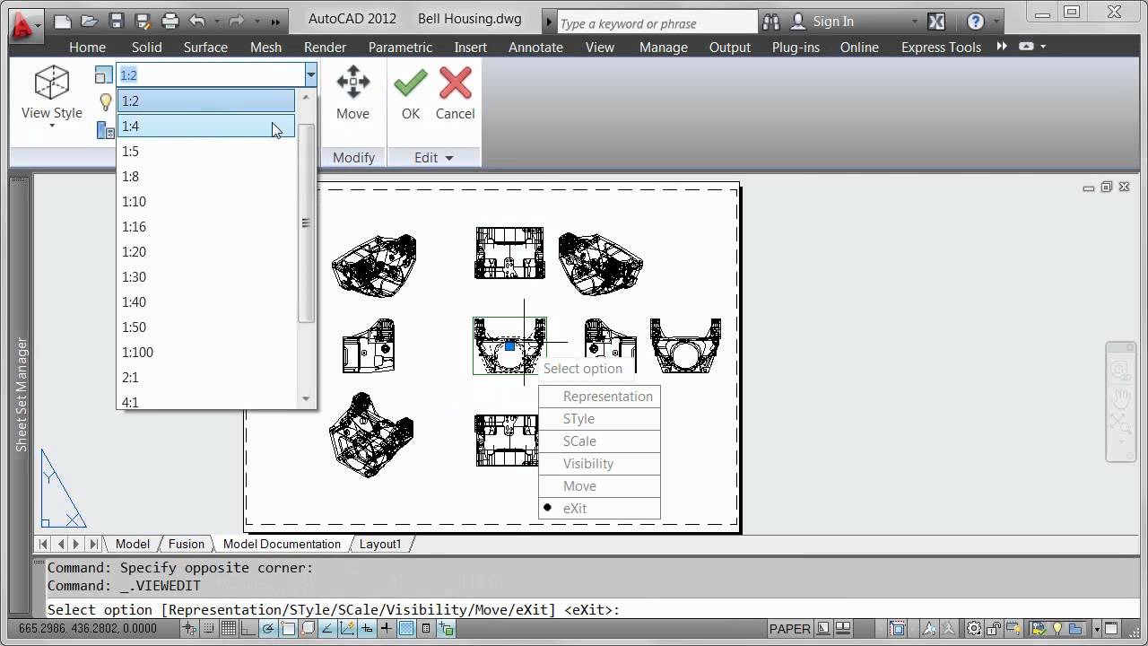Click the Help question mark icon
Viewport: 1148px width, 646px height.
tap(976, 22)
